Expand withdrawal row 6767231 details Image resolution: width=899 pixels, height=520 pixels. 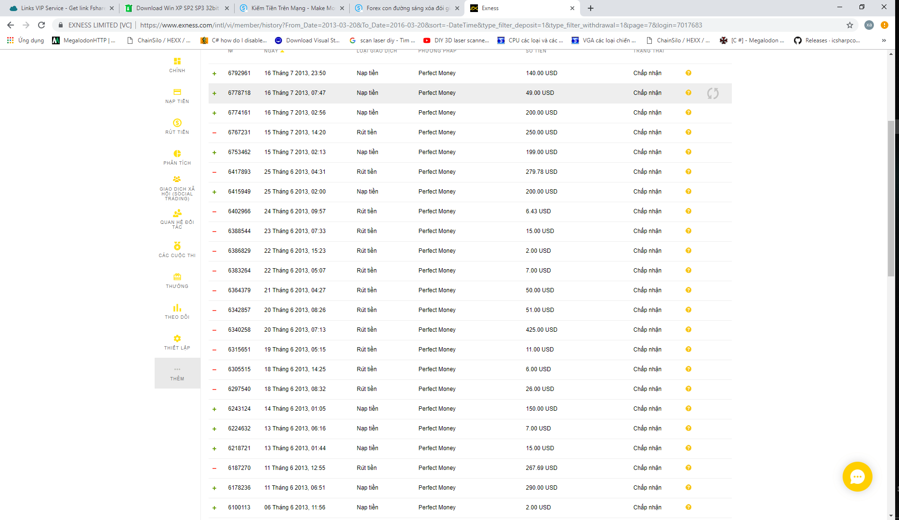point(214,133)
